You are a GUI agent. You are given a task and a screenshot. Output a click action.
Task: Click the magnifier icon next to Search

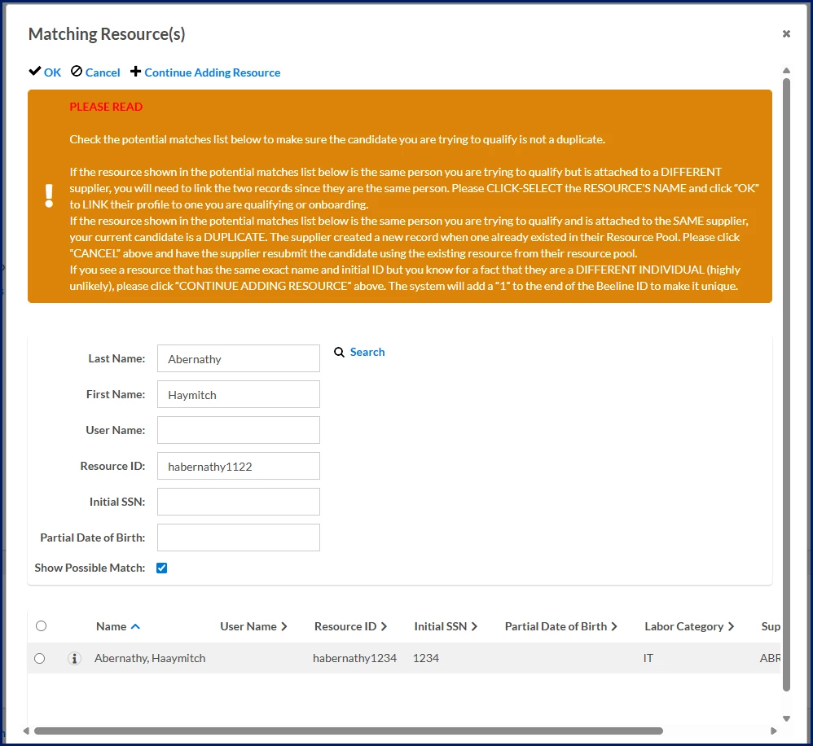click(339, 353)
